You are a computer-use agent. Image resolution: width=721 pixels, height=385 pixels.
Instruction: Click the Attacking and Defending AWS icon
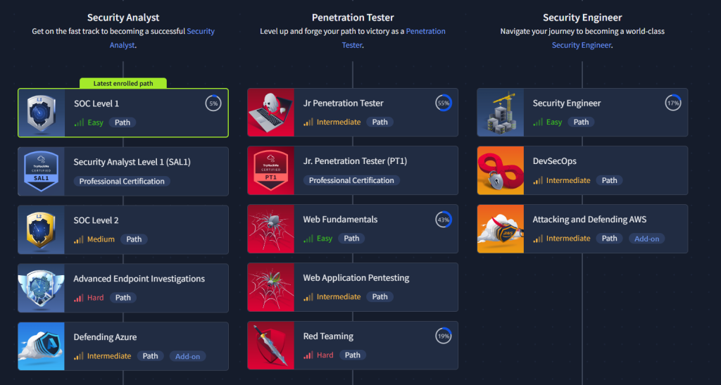(500, 229)
